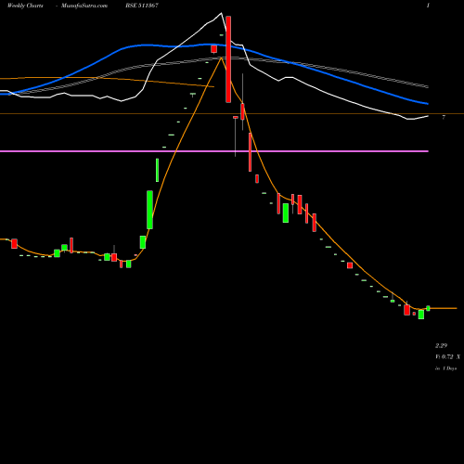Click the last green candle at chart end
The width and height of the screenshot is (464, 464).
[x=428, y=308]
